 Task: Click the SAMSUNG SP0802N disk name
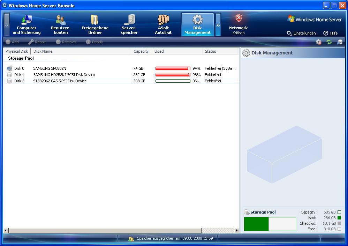(x=50, y=68)
